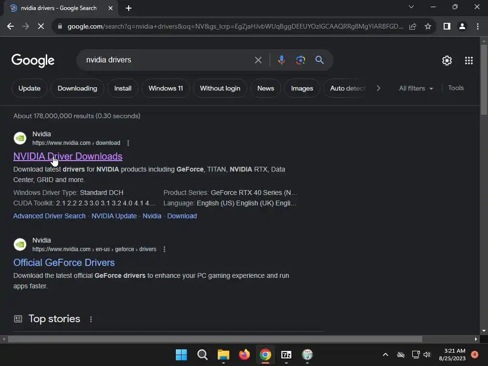This screenshot has height=366, width=488.
Task: Open the tab search dropdown arrow
Action: pos(411,7)
